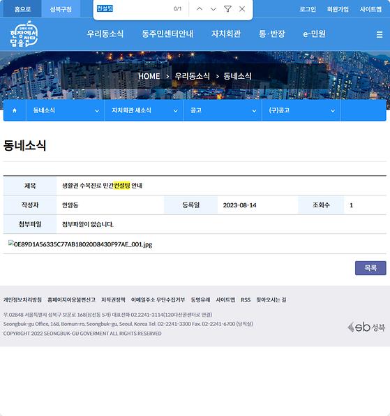
Task: Open 저작권정책 footer link
Action: (113, 300)
